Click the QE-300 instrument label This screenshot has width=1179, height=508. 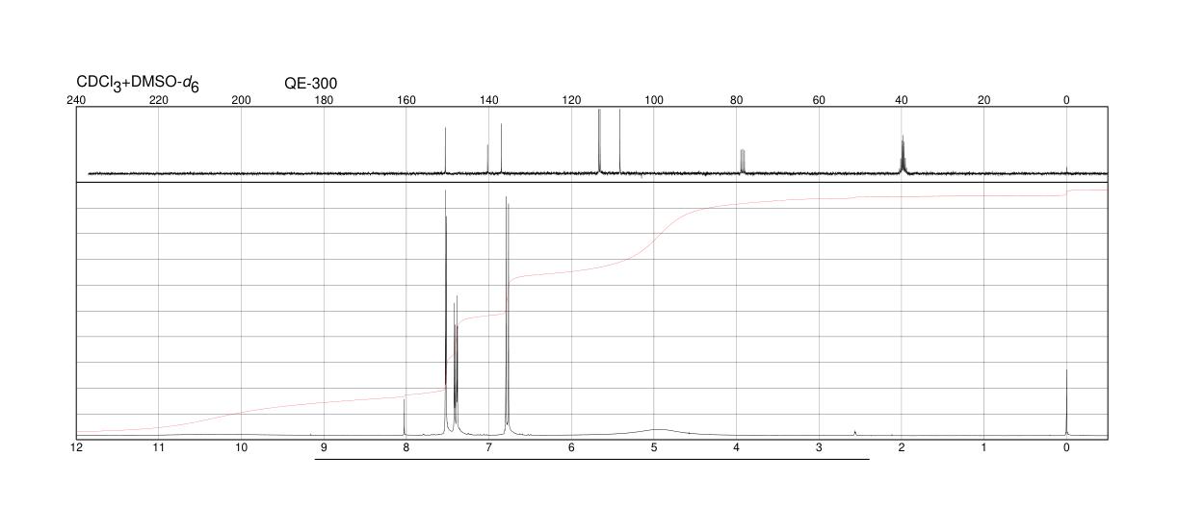tap(311, 84)
